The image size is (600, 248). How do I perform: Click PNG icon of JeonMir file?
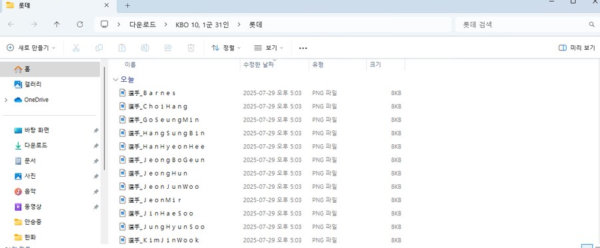(x=123, y=199)
